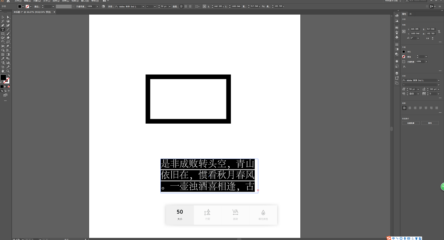Select the Type tool in the toolbox

point(3,29)
